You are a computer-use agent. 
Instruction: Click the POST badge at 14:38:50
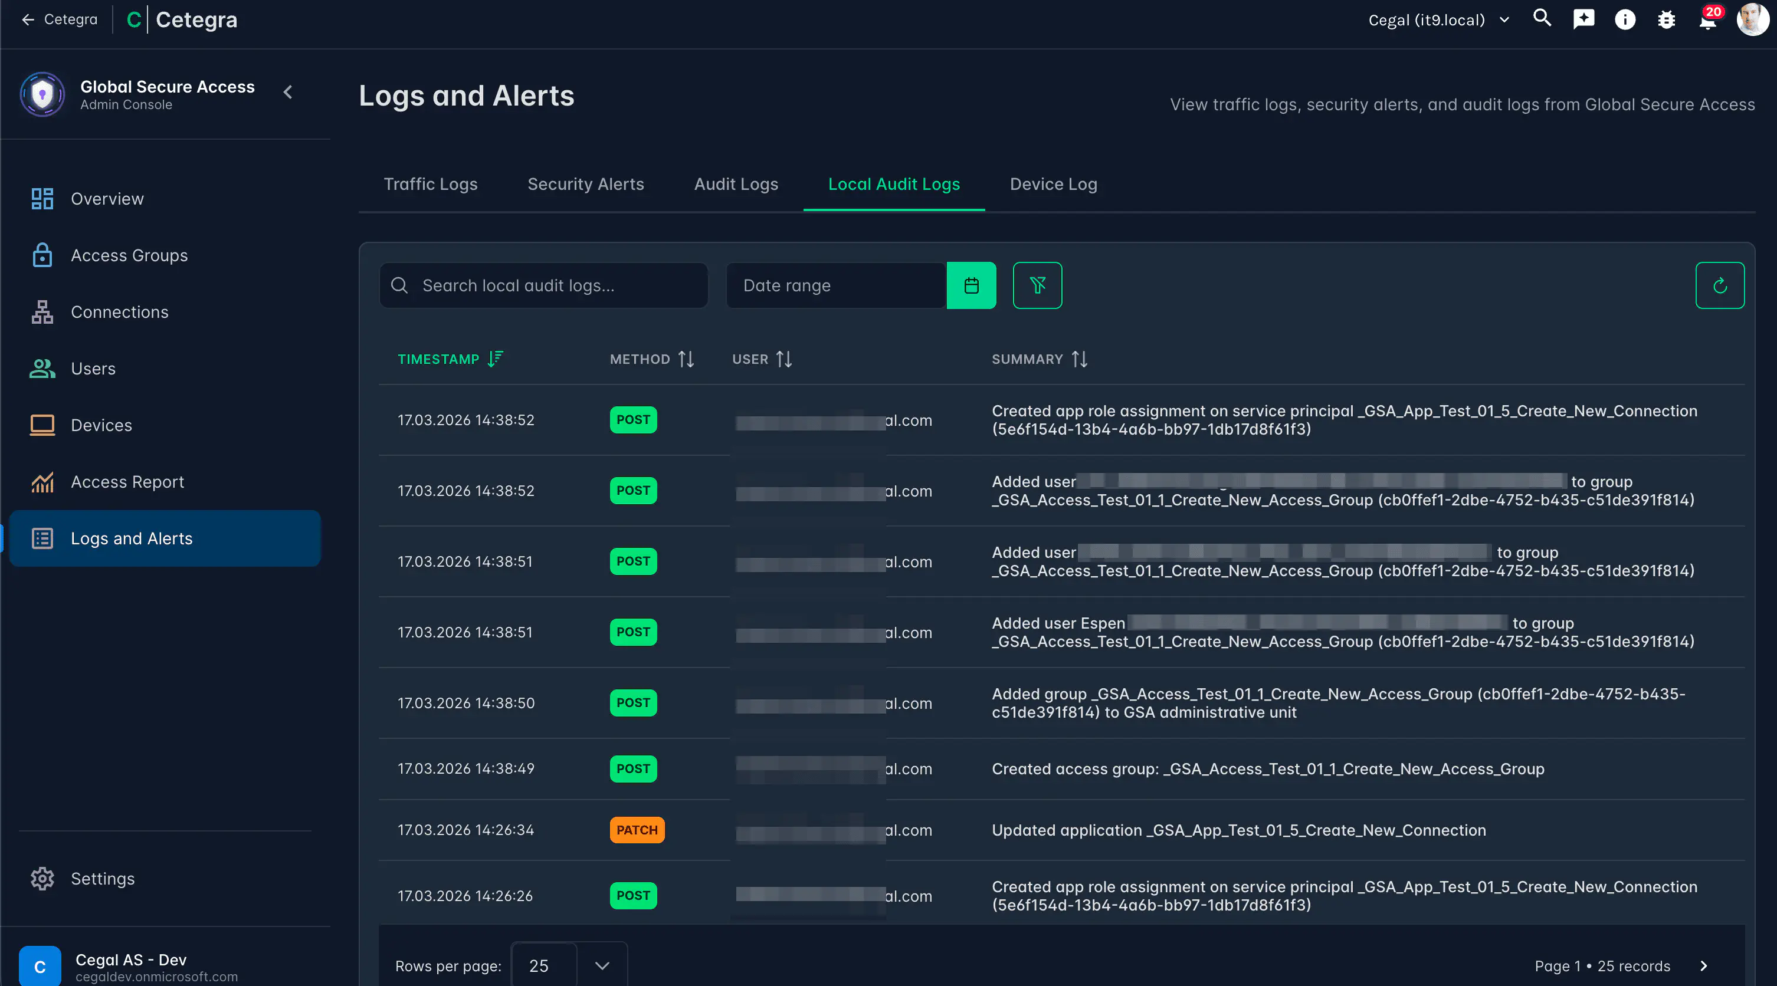pos(633,702)
